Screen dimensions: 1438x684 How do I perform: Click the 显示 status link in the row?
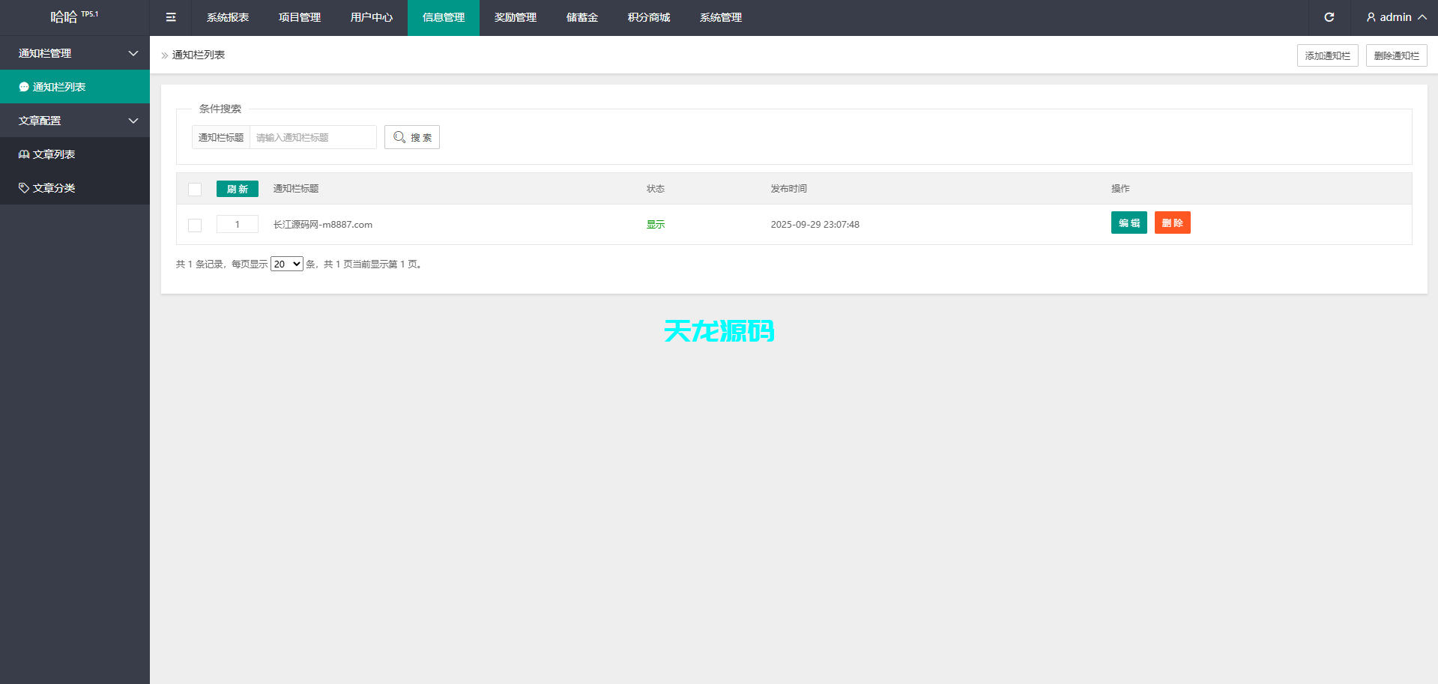pyautogui.click(x=655, y=224)
